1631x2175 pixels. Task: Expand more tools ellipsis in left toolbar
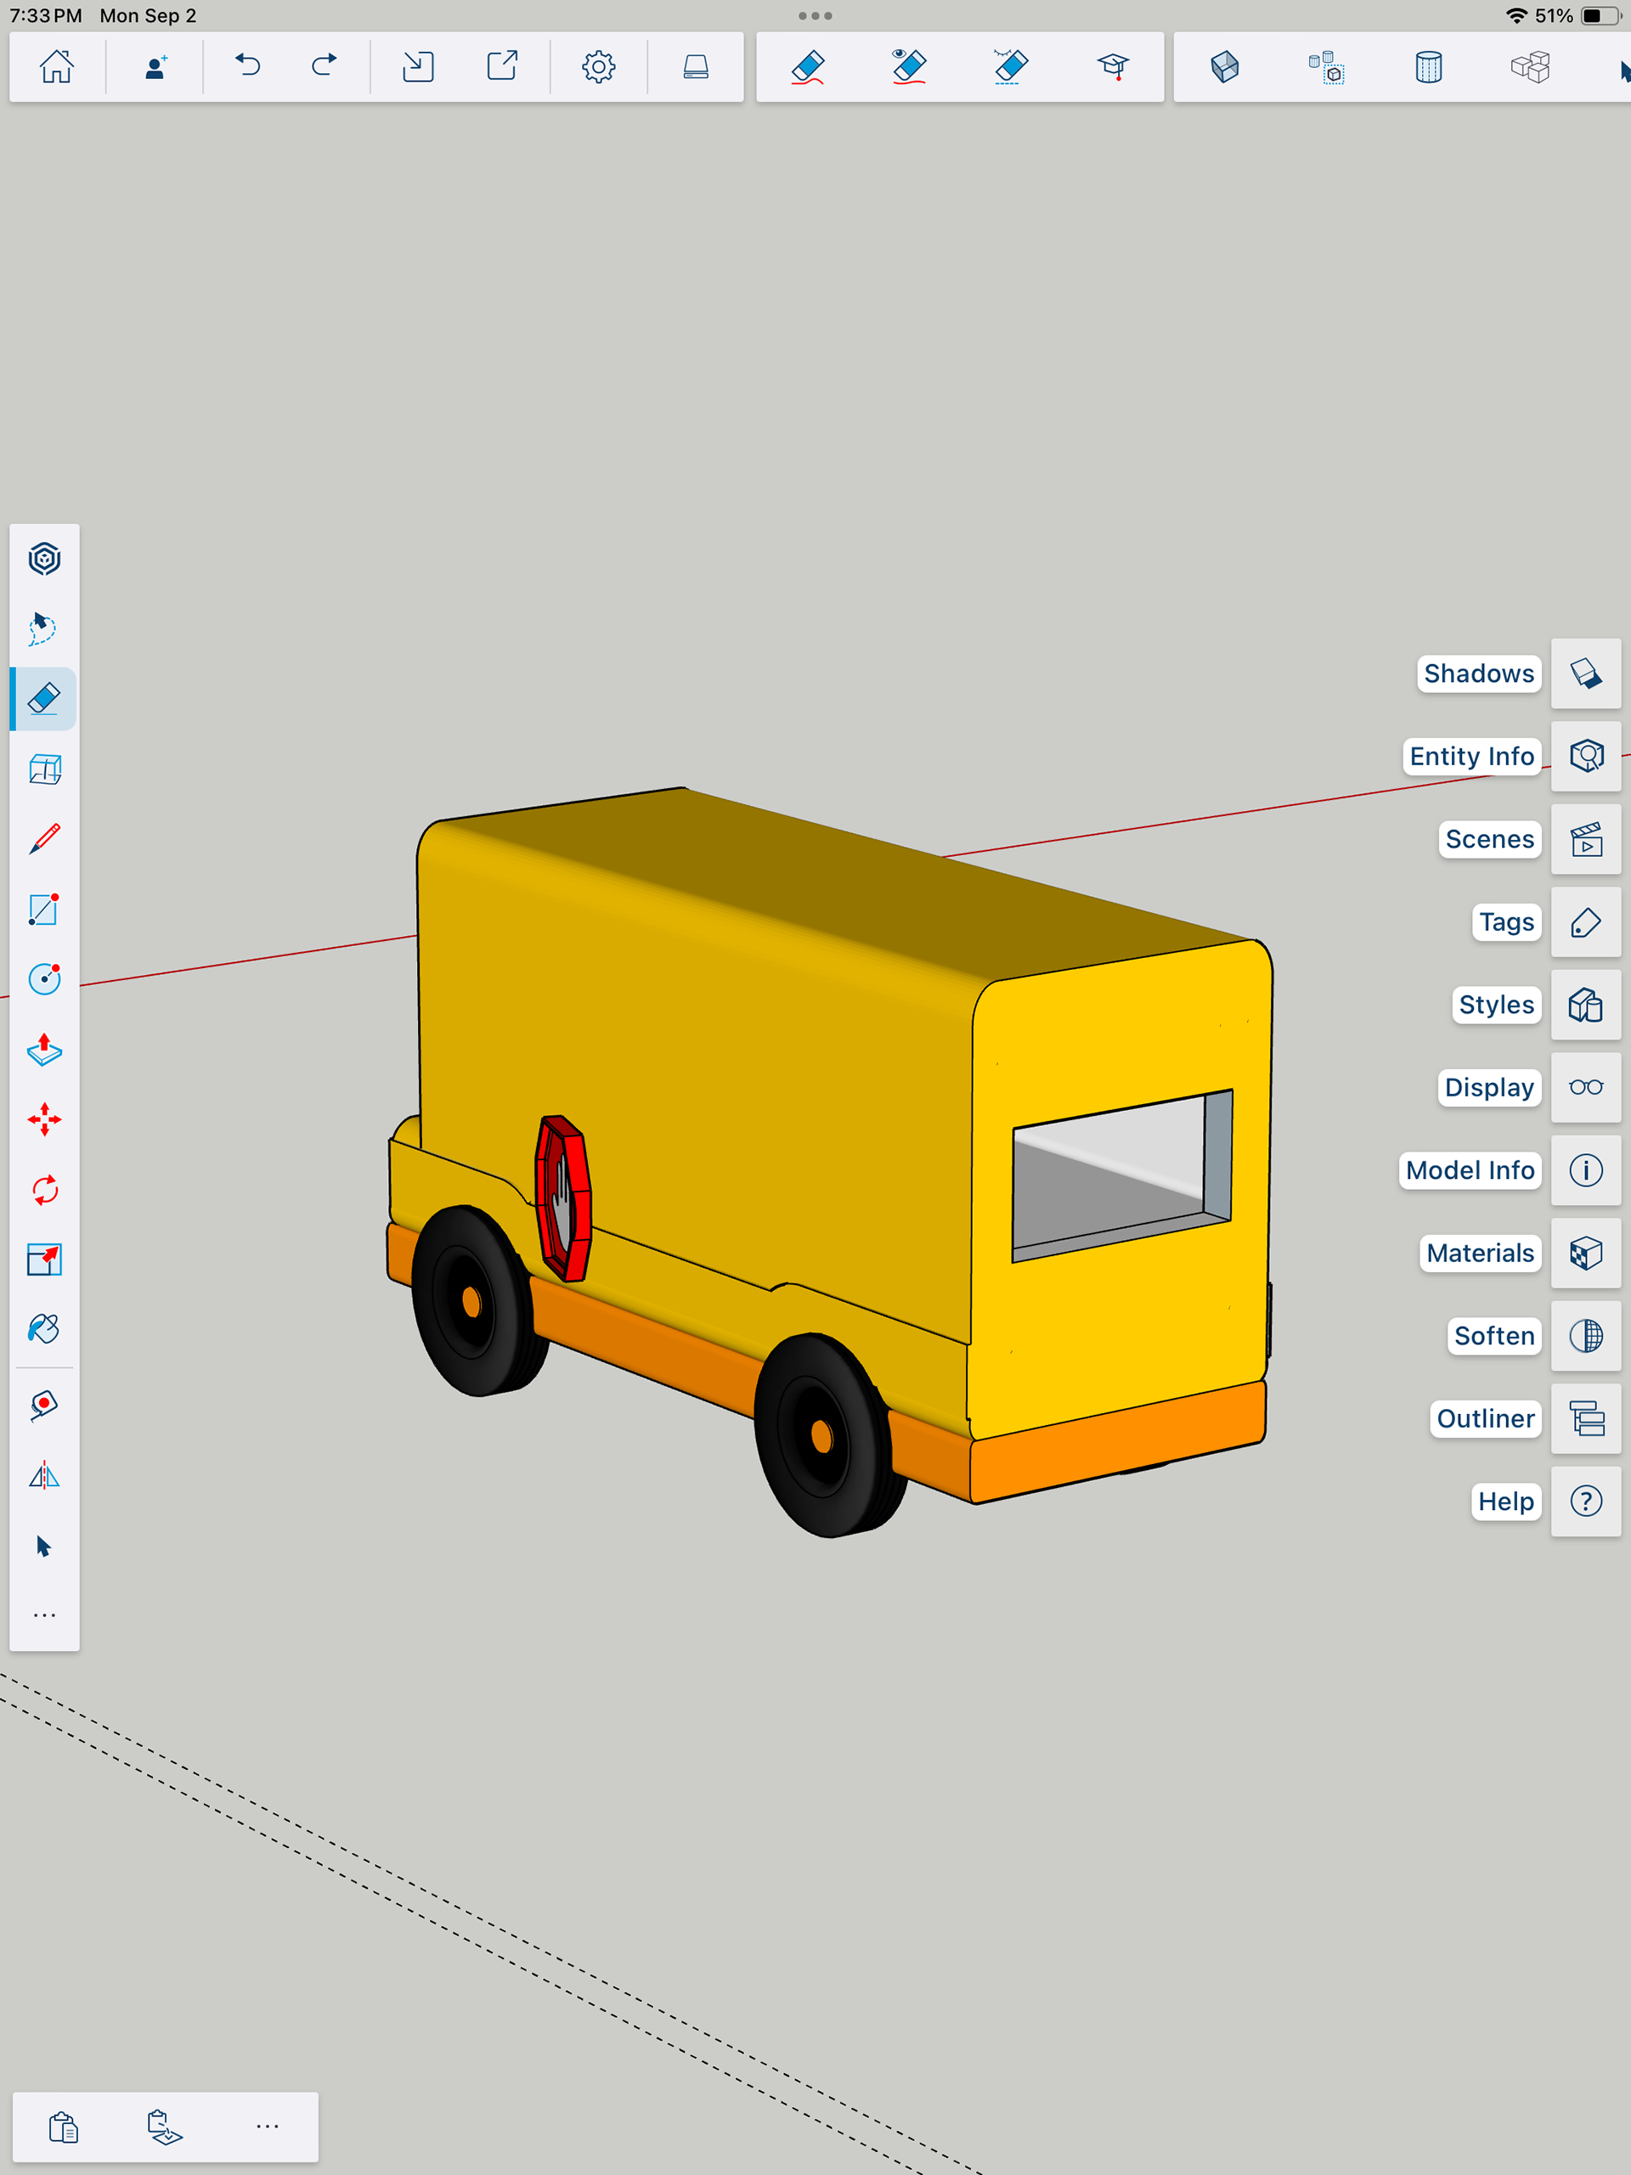click(x=44, y=1615)
